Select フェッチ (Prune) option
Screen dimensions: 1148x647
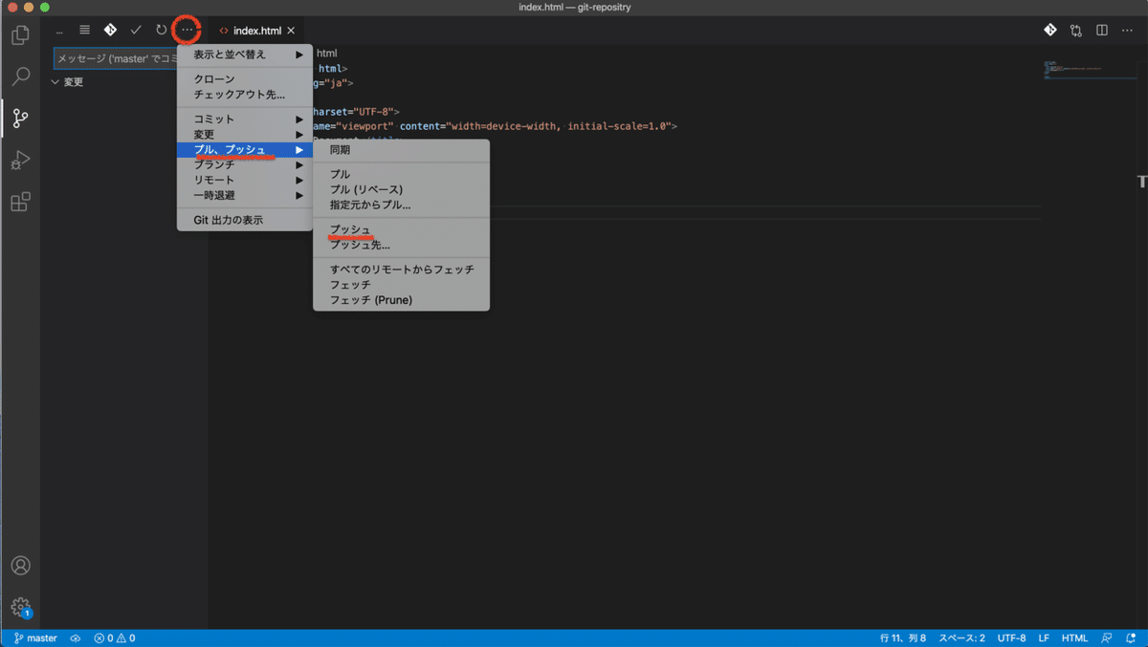[401, 300]
